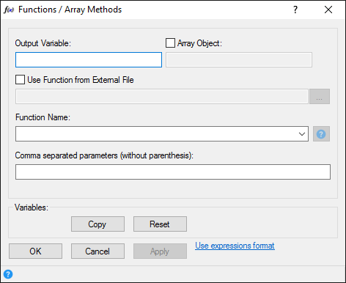Click the blue help icon in status bar
The height and width of the screenshot is (283, 346).
click(x=8, y=274)
